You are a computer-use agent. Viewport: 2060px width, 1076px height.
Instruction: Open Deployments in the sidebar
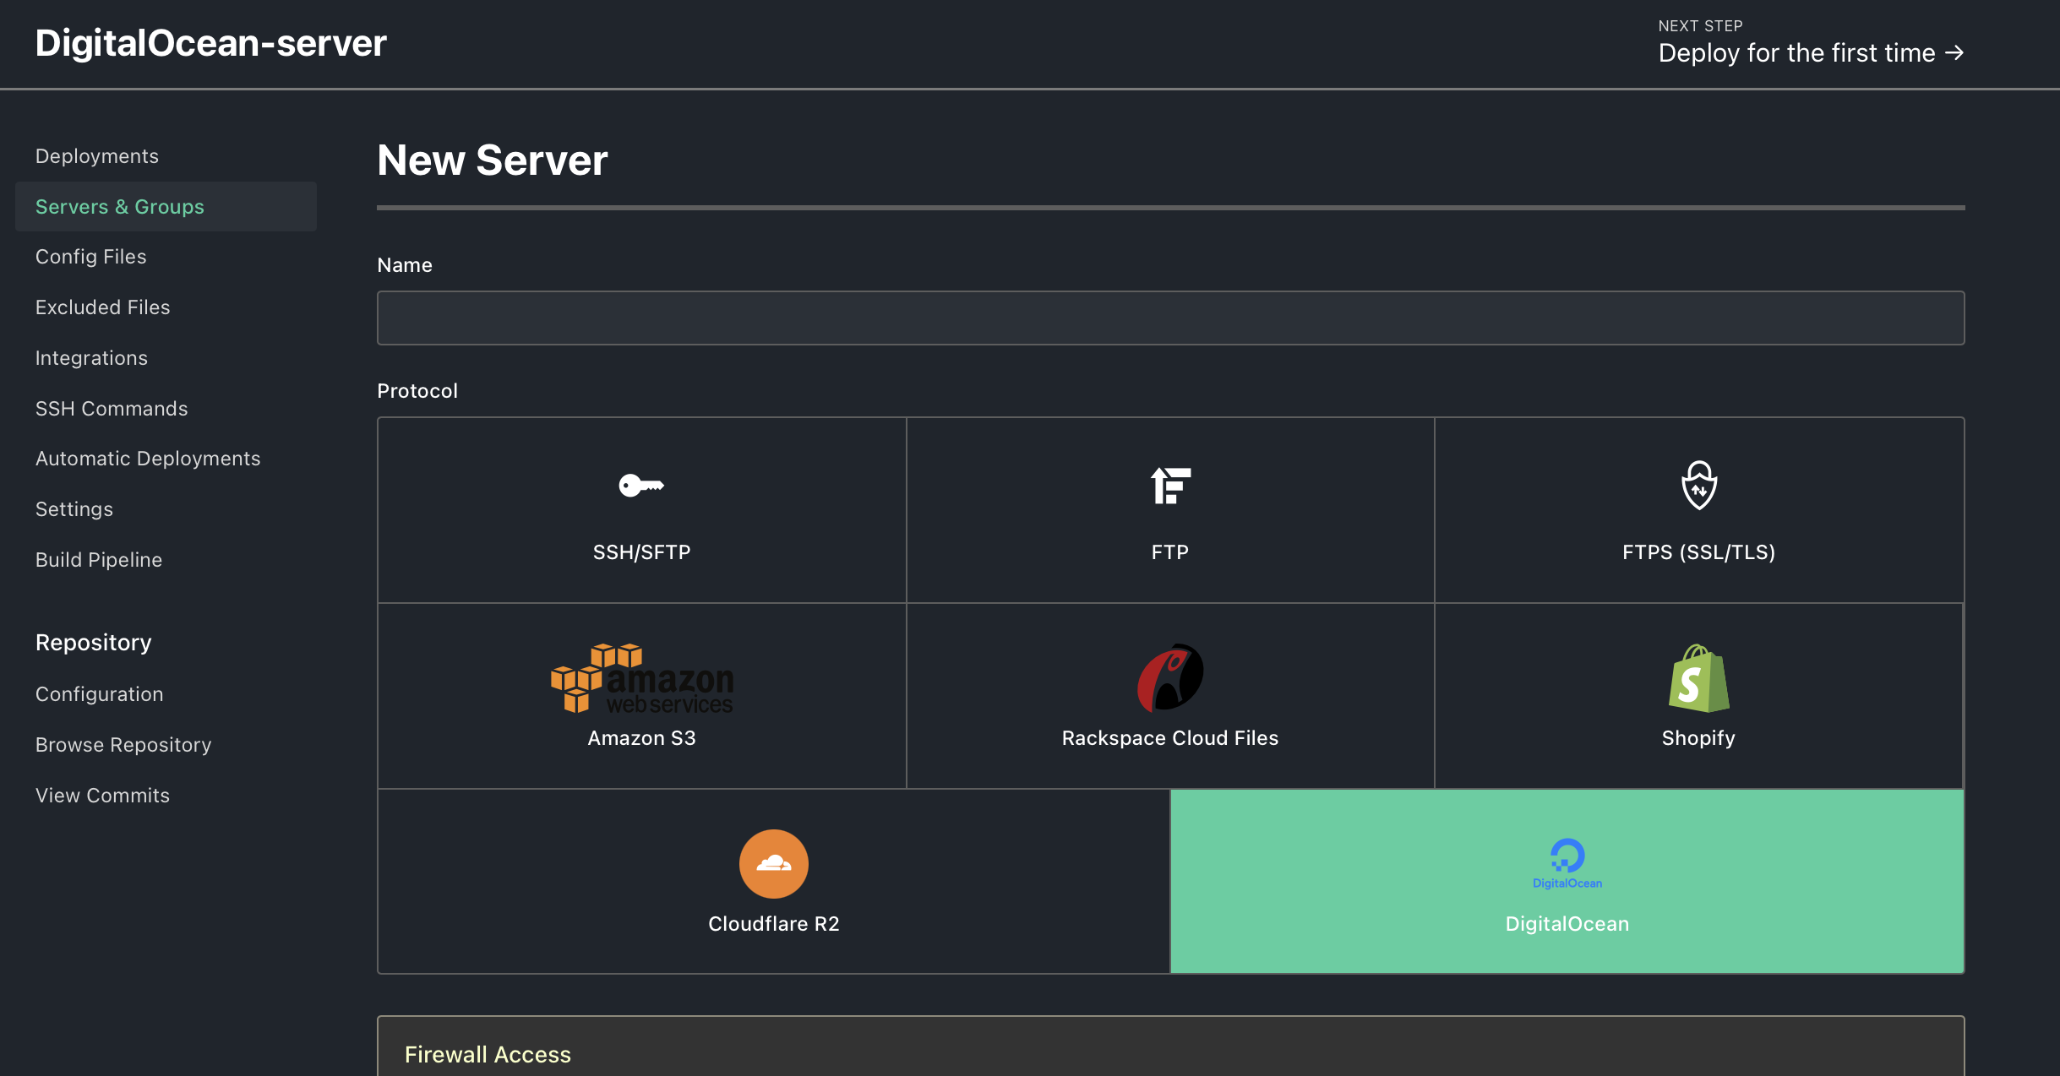[x=97, y=156]
